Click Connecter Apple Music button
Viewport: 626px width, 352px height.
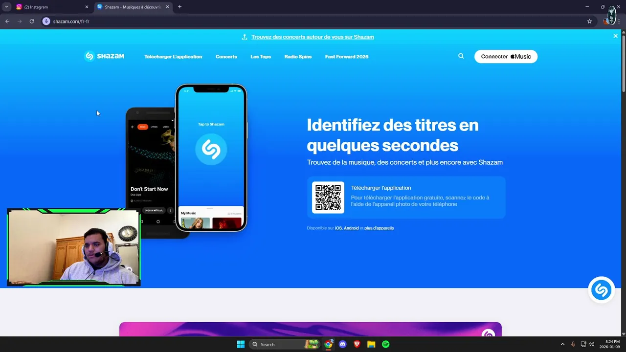[x=506, y=56]
